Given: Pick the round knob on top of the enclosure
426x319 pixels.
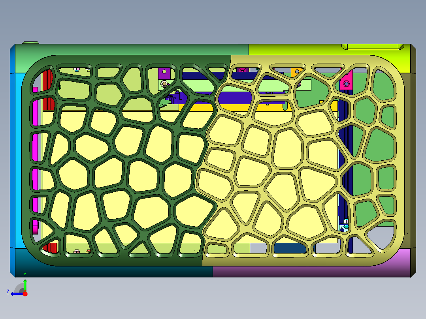Looking at the screenshot, I should [30, 43].
